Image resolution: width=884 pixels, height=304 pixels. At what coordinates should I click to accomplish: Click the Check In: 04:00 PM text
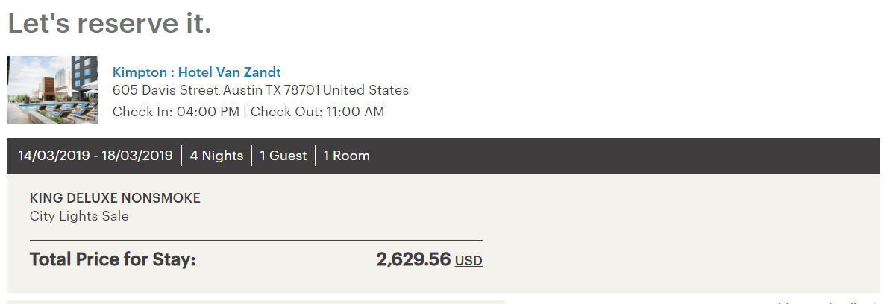(x=176, y=112)
